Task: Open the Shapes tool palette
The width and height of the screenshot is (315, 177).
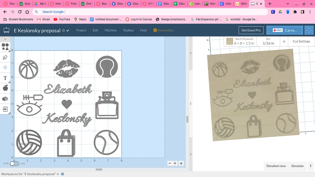Action: click(5, 47)
